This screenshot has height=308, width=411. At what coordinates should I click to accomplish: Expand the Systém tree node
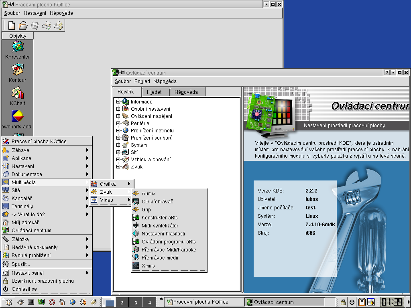[118, 145]
